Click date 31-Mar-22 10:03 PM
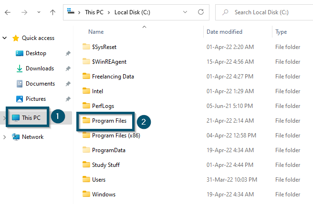 pos(232,180)
